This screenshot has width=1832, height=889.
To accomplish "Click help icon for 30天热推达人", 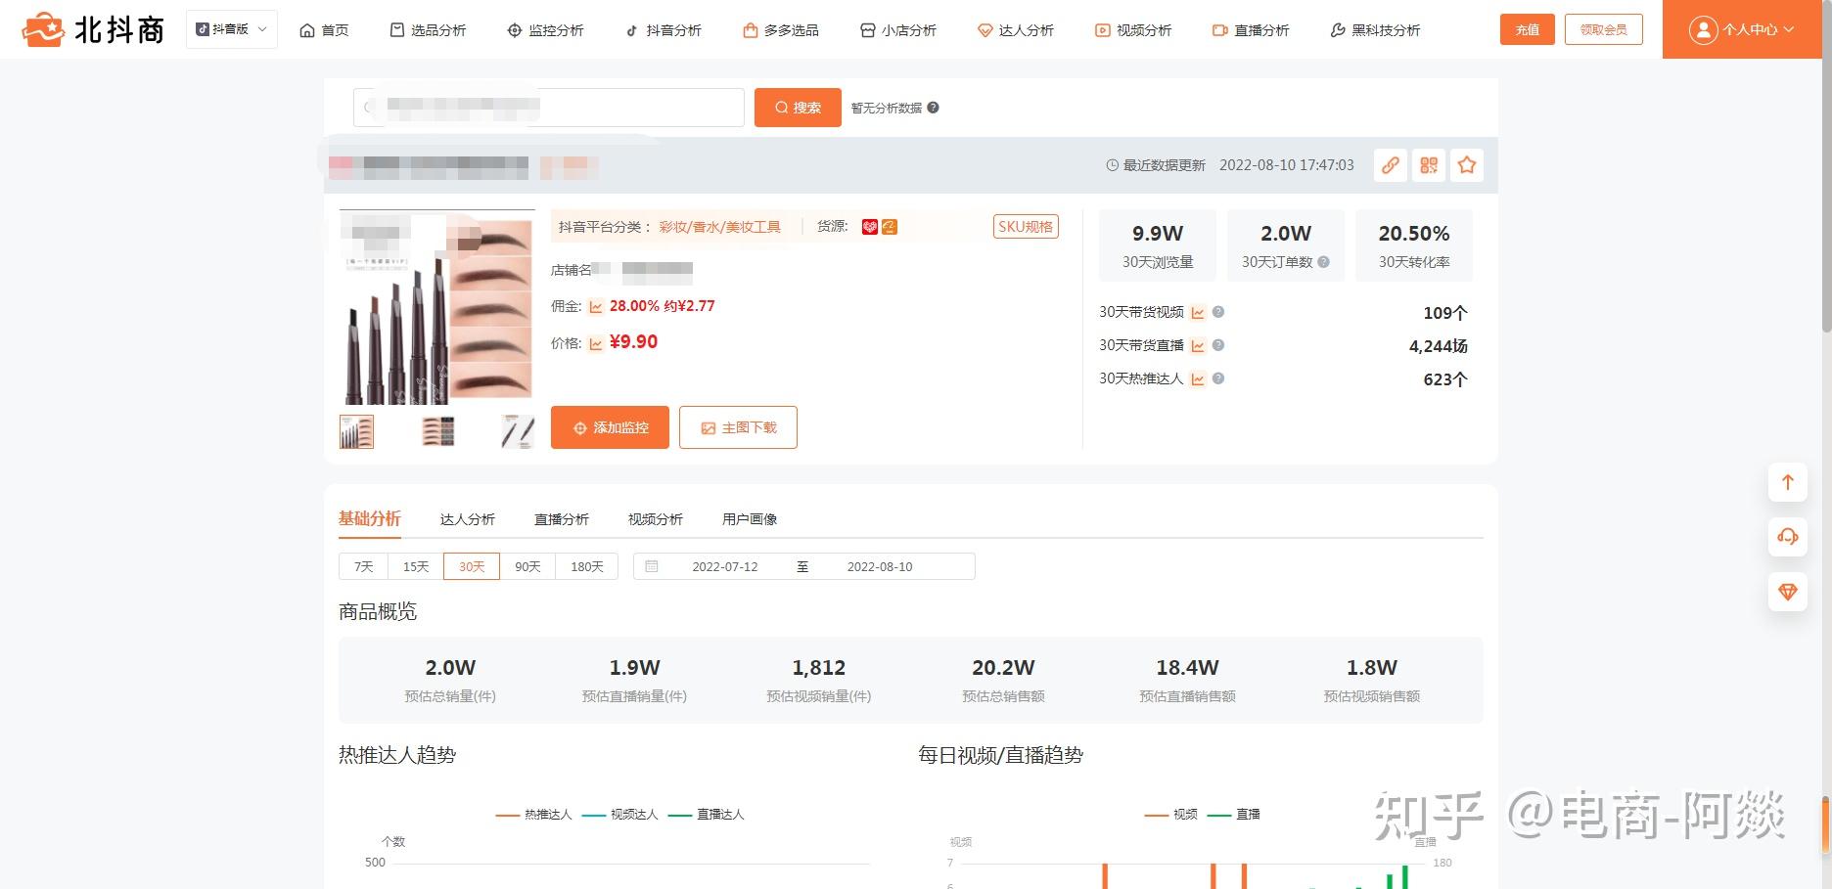I will coord(1218,378).
